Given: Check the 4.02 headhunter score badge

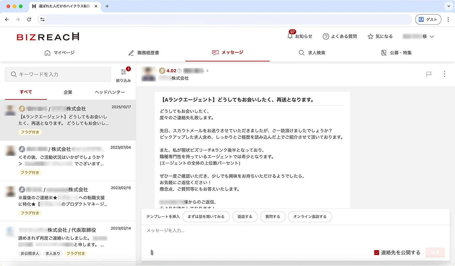Looking at the screenshot, I should (x=169, y=70).
